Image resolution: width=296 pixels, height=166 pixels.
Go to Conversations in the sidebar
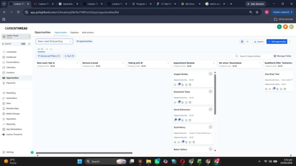[13, 62]
